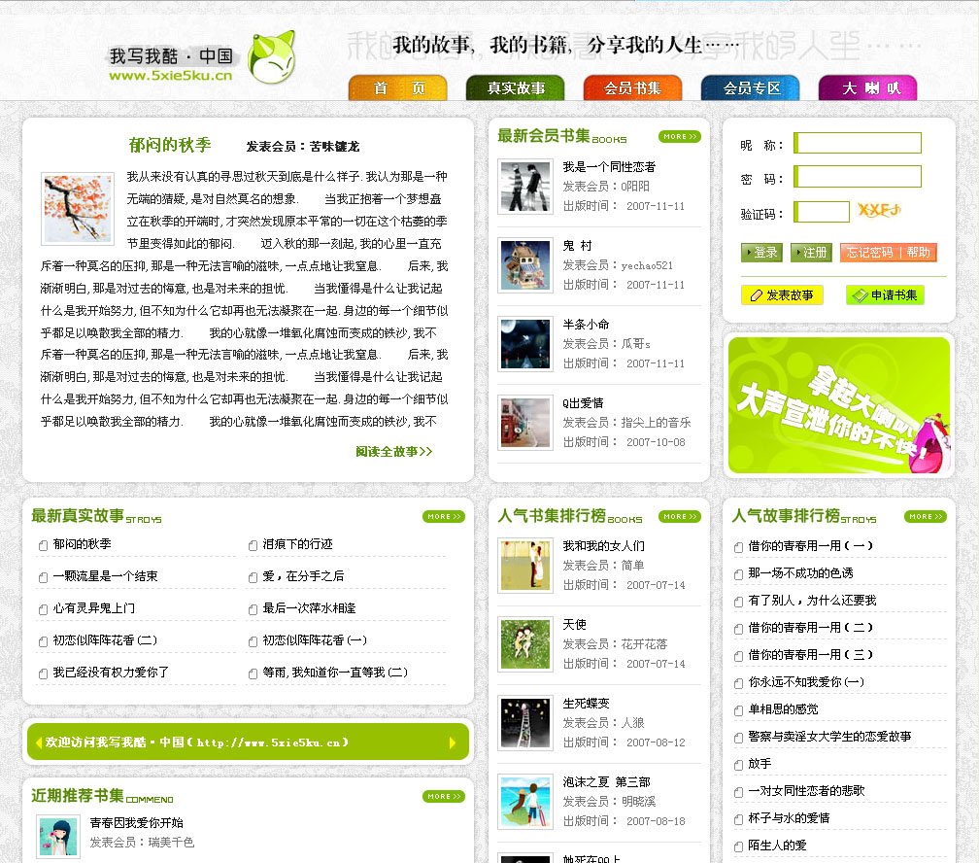Open story 一对女同性恋者的悲歌
This screenshot has width=979, height=863.
[x=807, y=791]
